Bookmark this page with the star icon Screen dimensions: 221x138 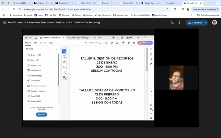coord(167,9)
